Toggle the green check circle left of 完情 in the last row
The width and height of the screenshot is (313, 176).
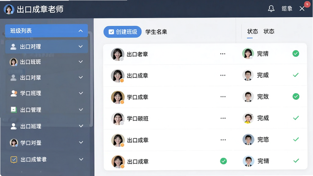click(x=223, y=161)
